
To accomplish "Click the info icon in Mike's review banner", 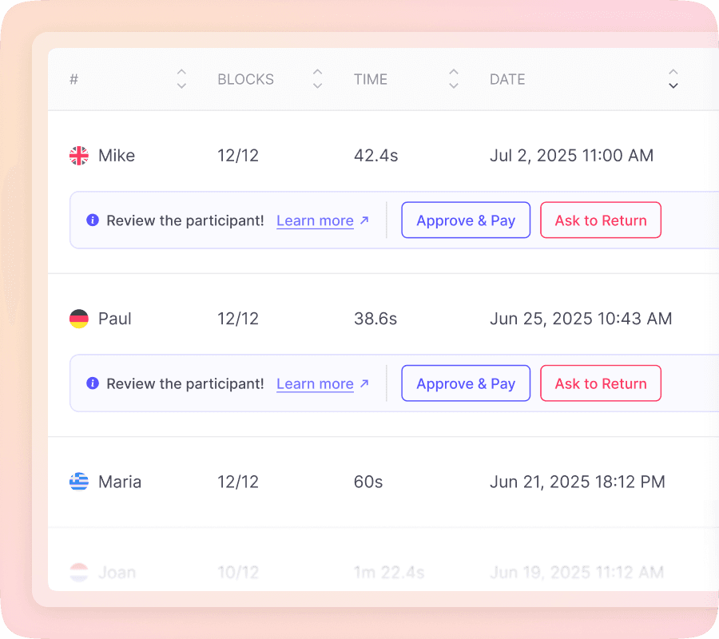I will coord(93,220).
